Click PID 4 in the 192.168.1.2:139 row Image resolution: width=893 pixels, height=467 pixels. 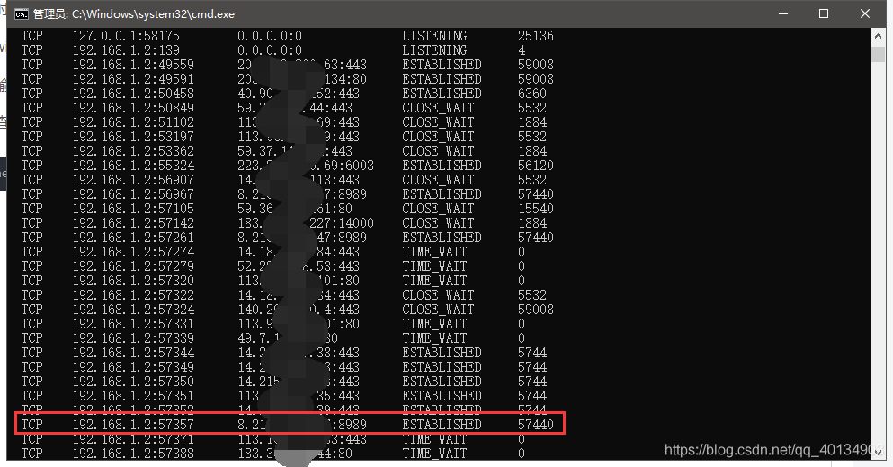point(522,50)
